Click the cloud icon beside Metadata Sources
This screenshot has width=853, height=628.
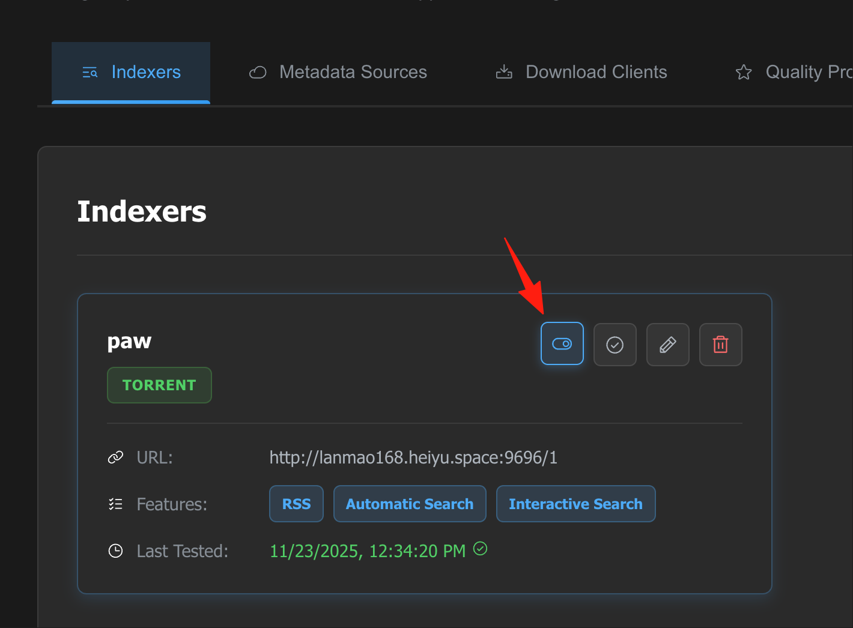pyautogui.click(x=258, y=73)
